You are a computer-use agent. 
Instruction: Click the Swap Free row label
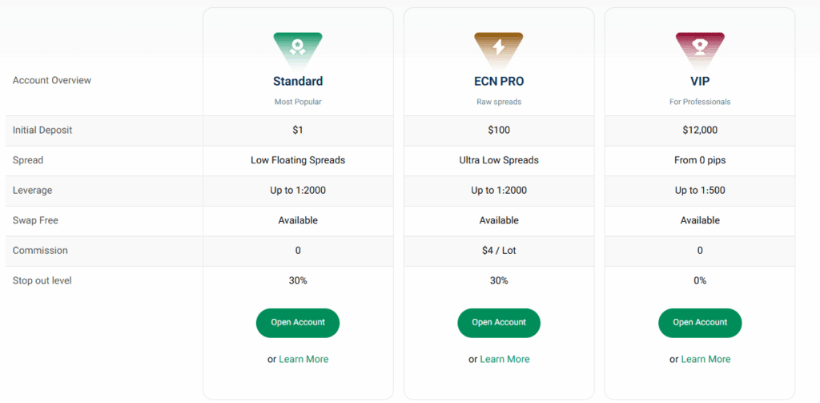click(35, 220)
